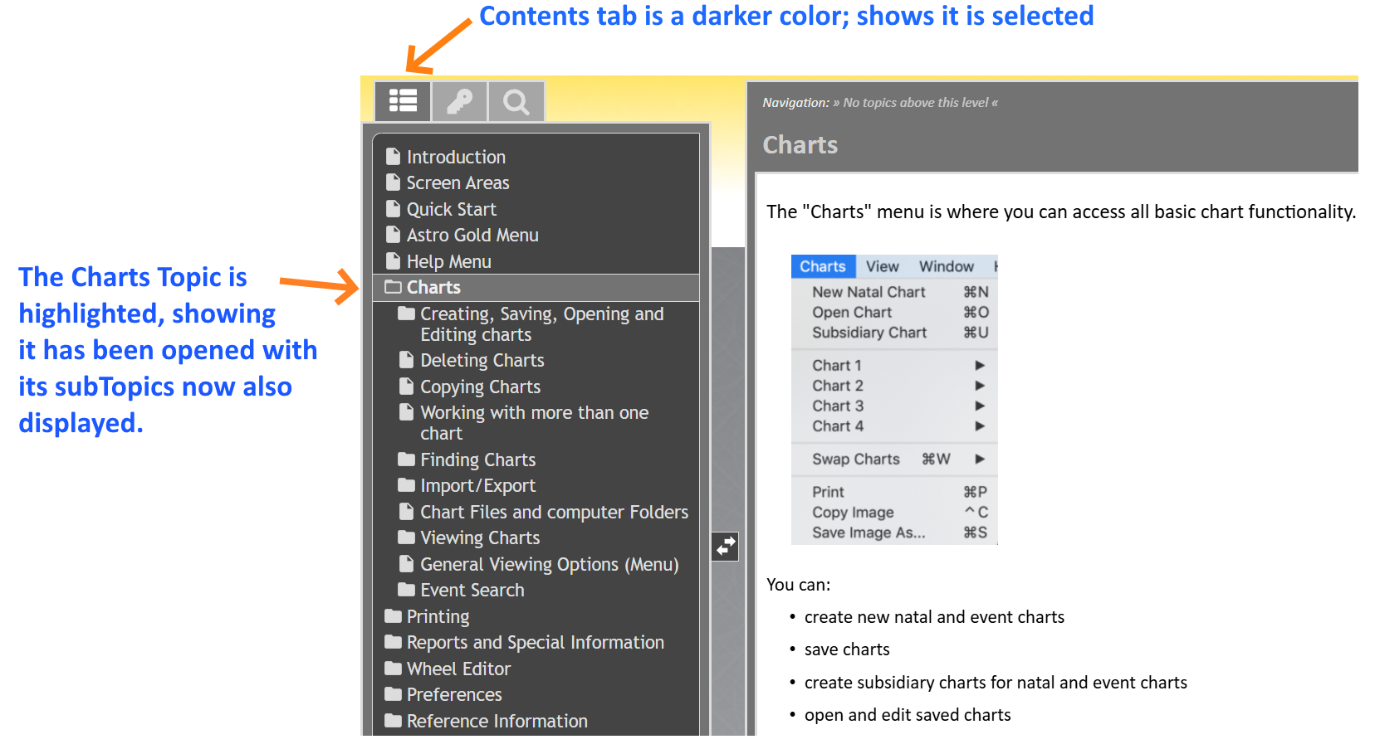Select the Astro Gold Menu topic
Screen dimensions: 1375x749
[472, 235]
